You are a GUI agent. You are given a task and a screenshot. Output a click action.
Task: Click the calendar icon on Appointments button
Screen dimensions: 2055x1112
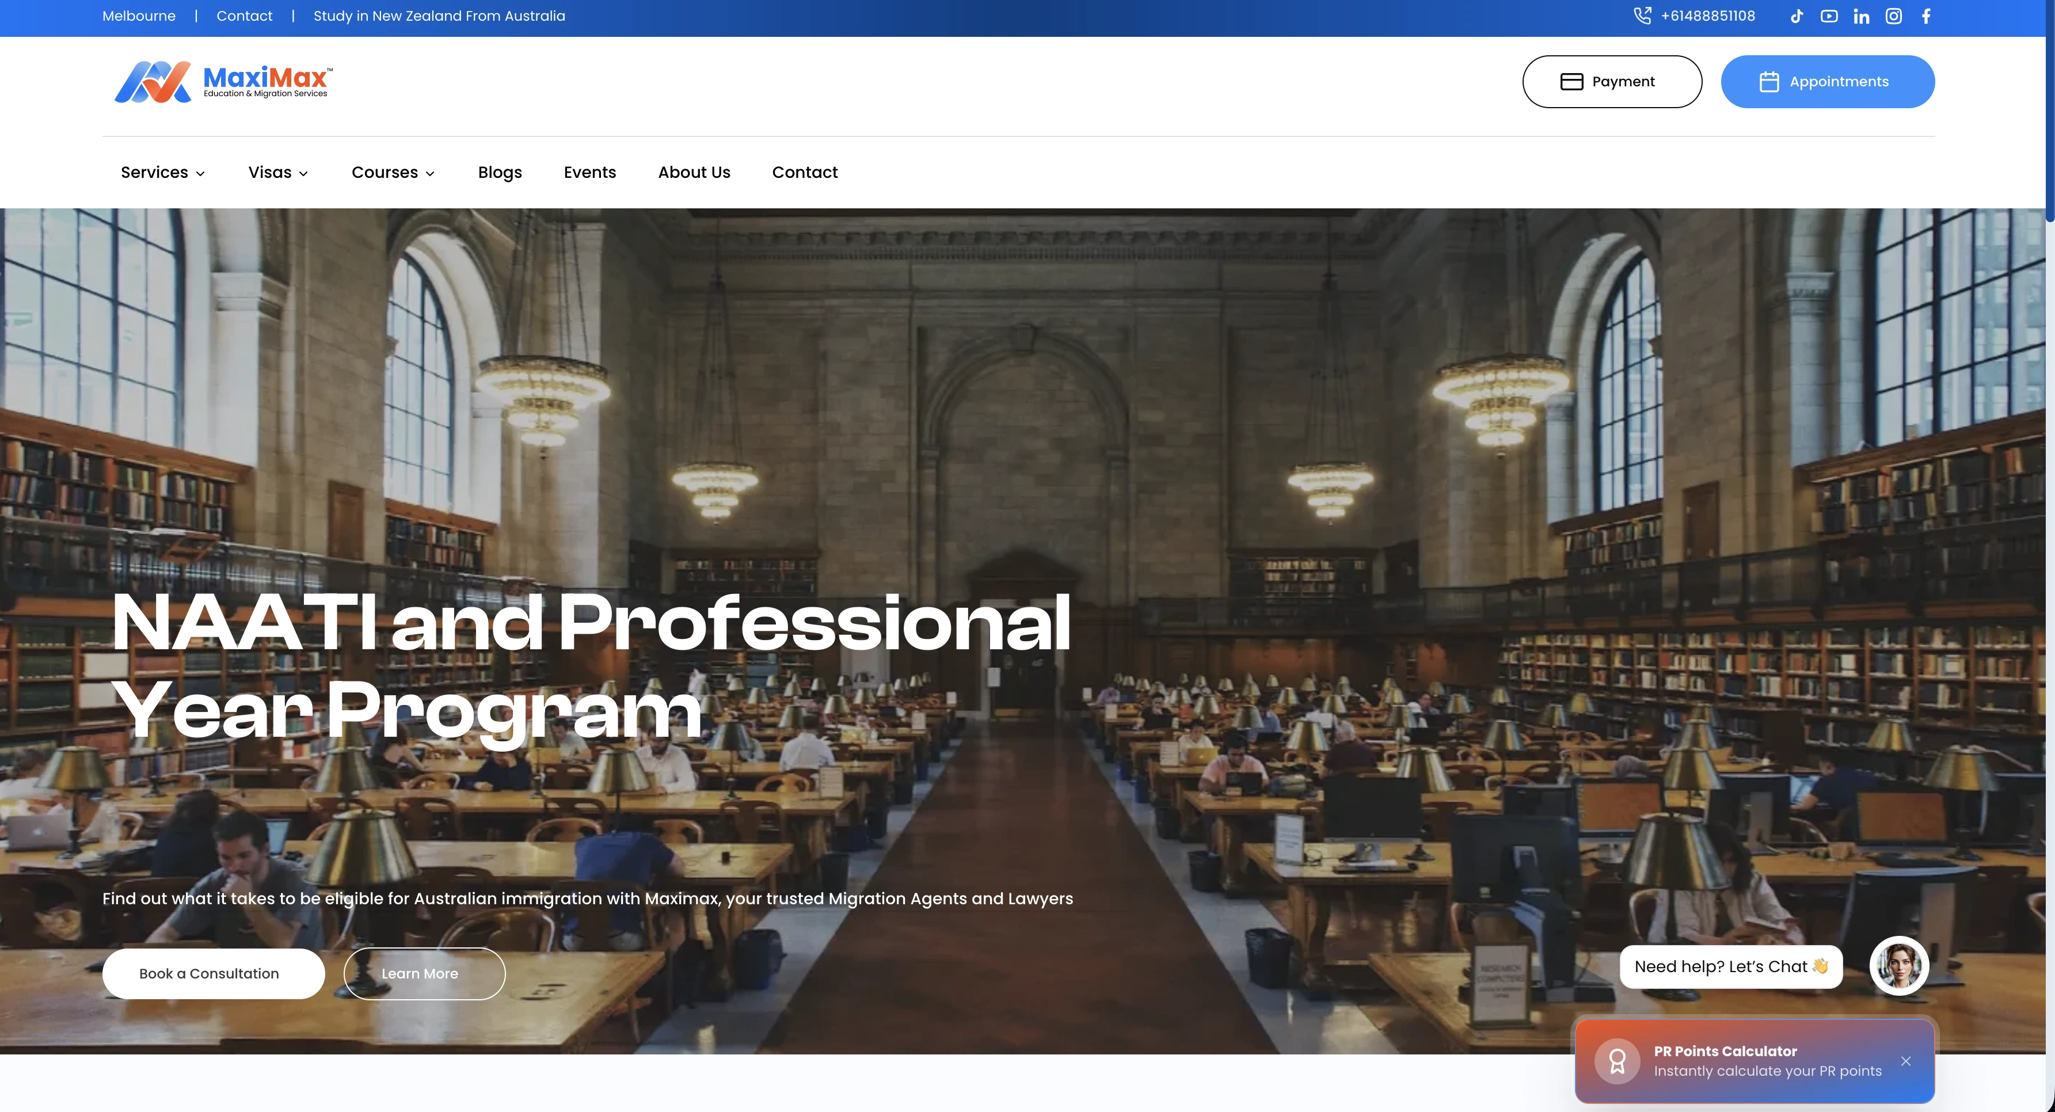click(x=1770, y=81)
